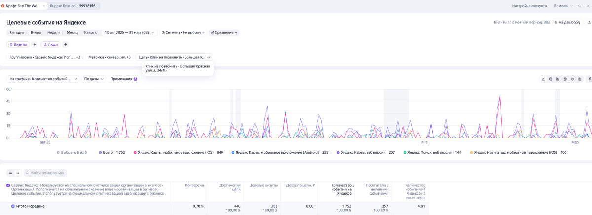Open the Цель Клик на позвонить dropdown

coord(174,57)
